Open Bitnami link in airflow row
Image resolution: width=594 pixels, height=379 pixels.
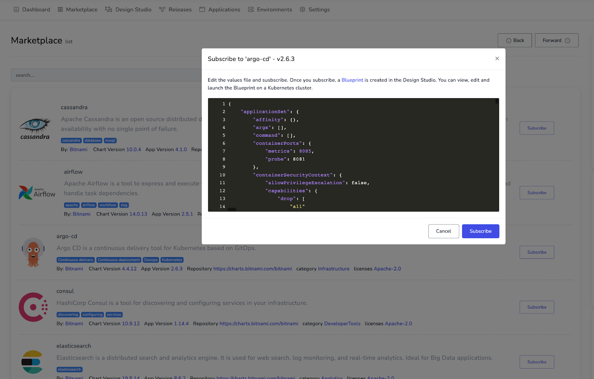pos(82,214)
